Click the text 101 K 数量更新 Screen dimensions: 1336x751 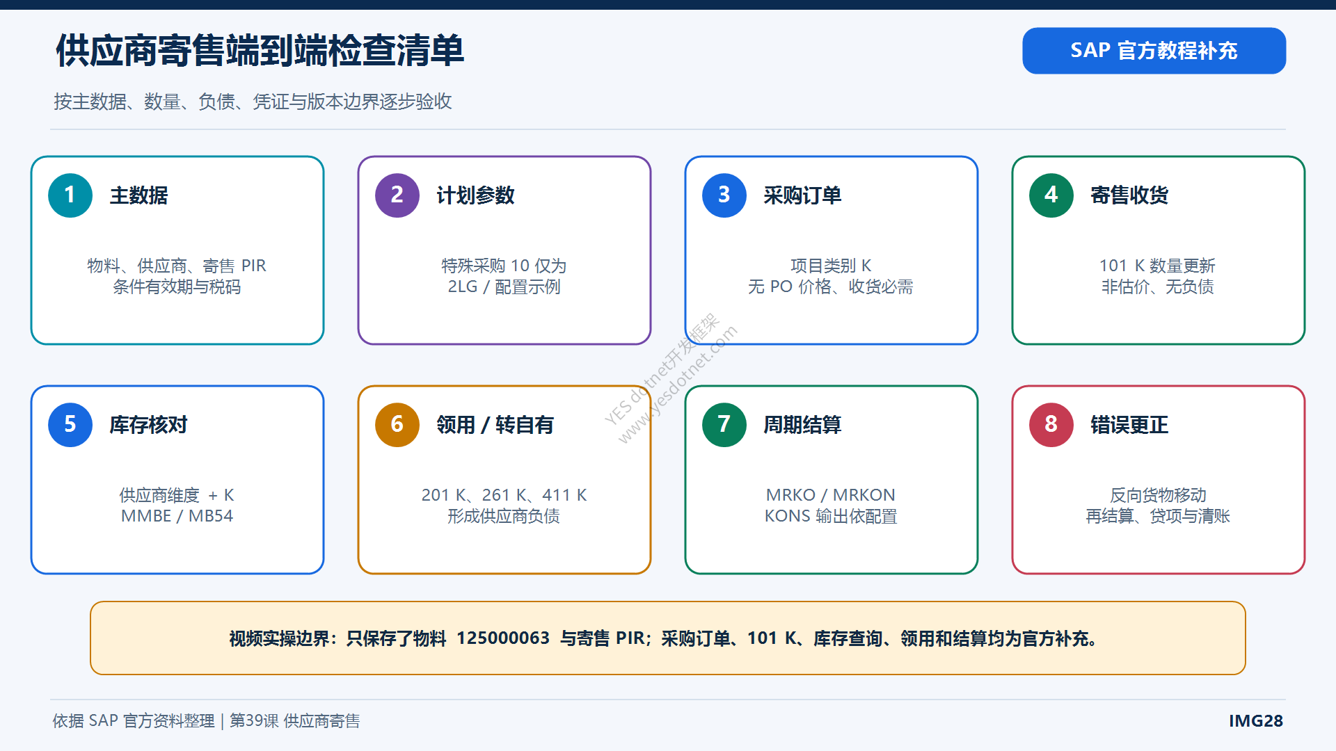pyautogui.click(x=1158, y=266)
